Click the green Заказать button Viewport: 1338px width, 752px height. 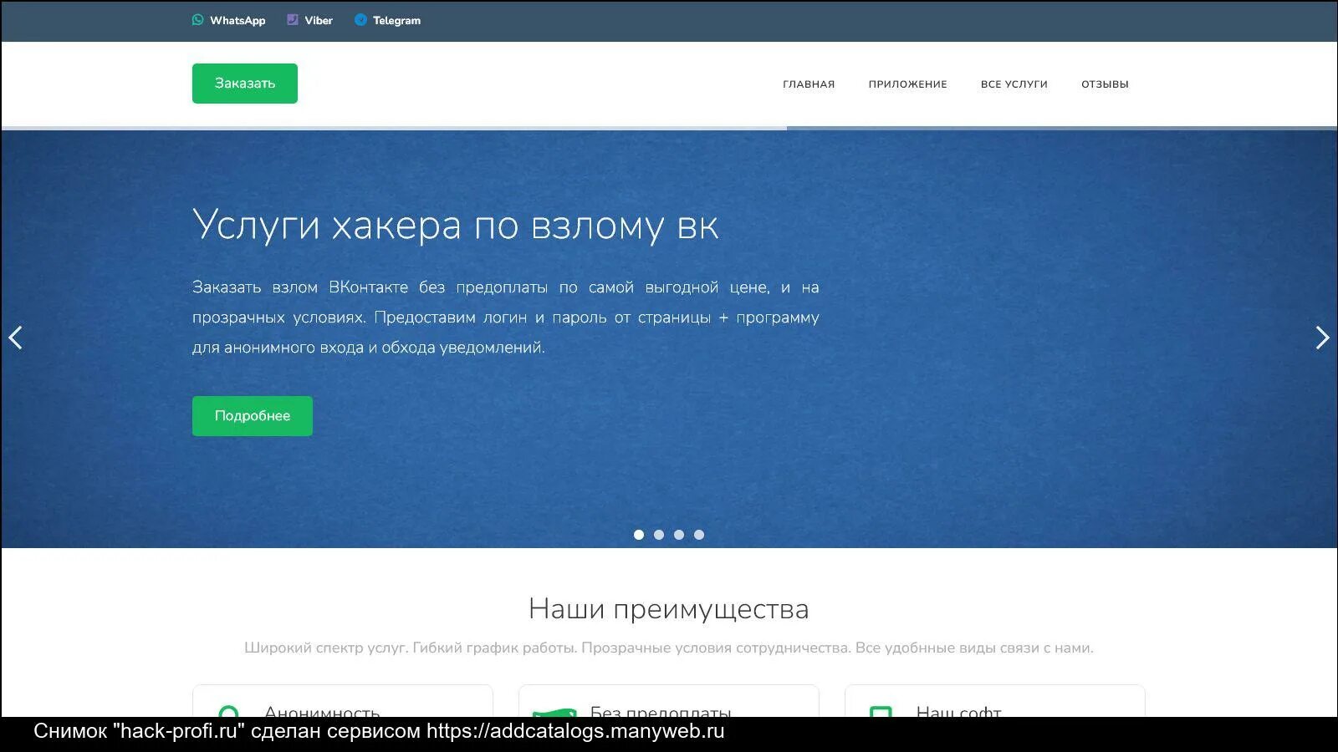245,84
